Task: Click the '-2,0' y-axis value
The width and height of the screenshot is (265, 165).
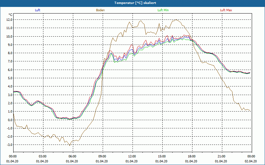Action: click(10, 136)
